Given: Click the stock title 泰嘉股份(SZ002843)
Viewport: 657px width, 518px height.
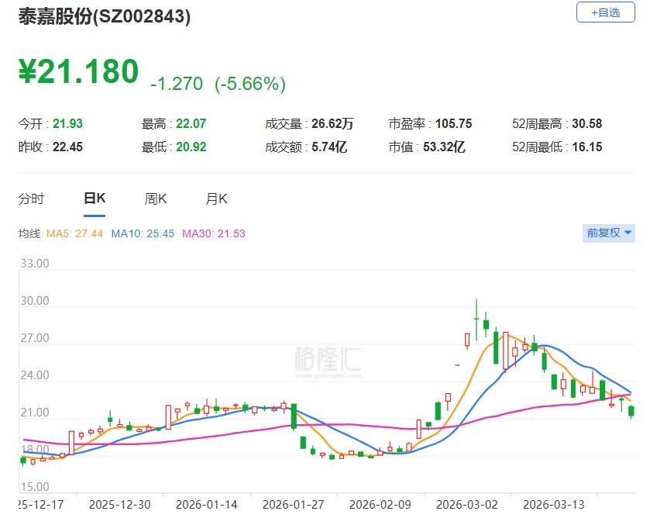Looking at the screenshot, I should point(105,16).
